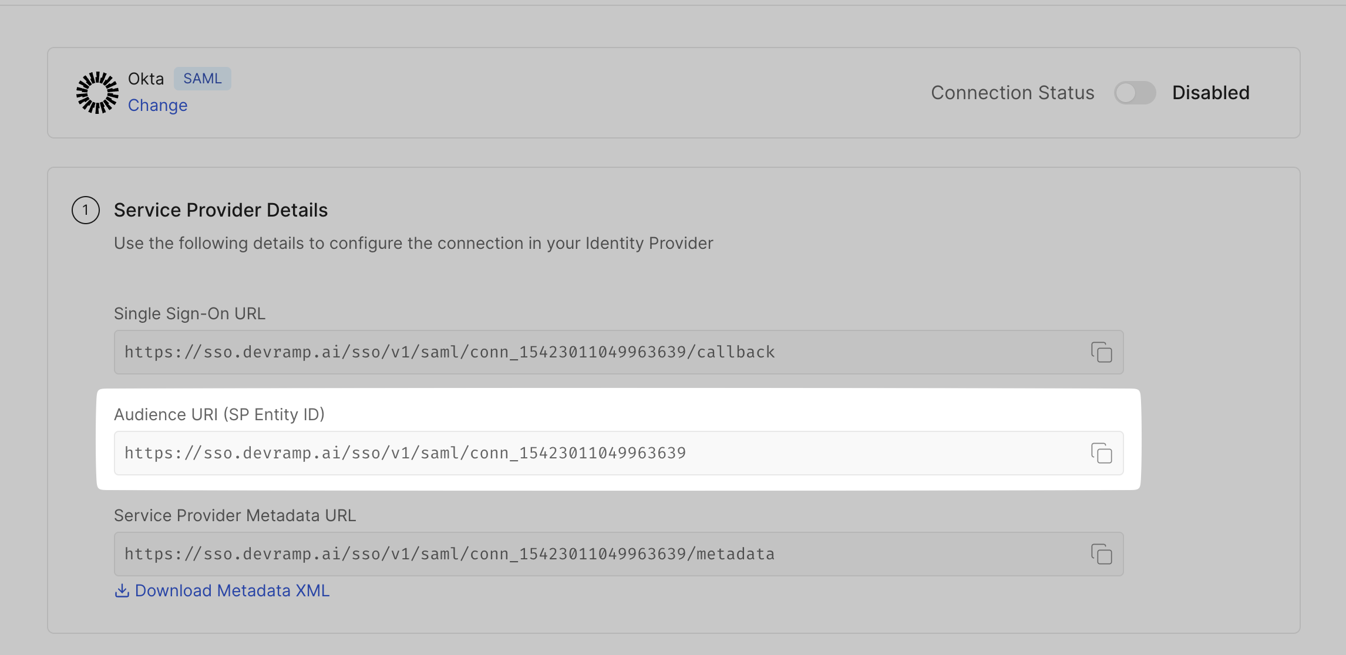Click the Disabled status label
Screen dimensions: 1346x655
tap(1210, 93)
